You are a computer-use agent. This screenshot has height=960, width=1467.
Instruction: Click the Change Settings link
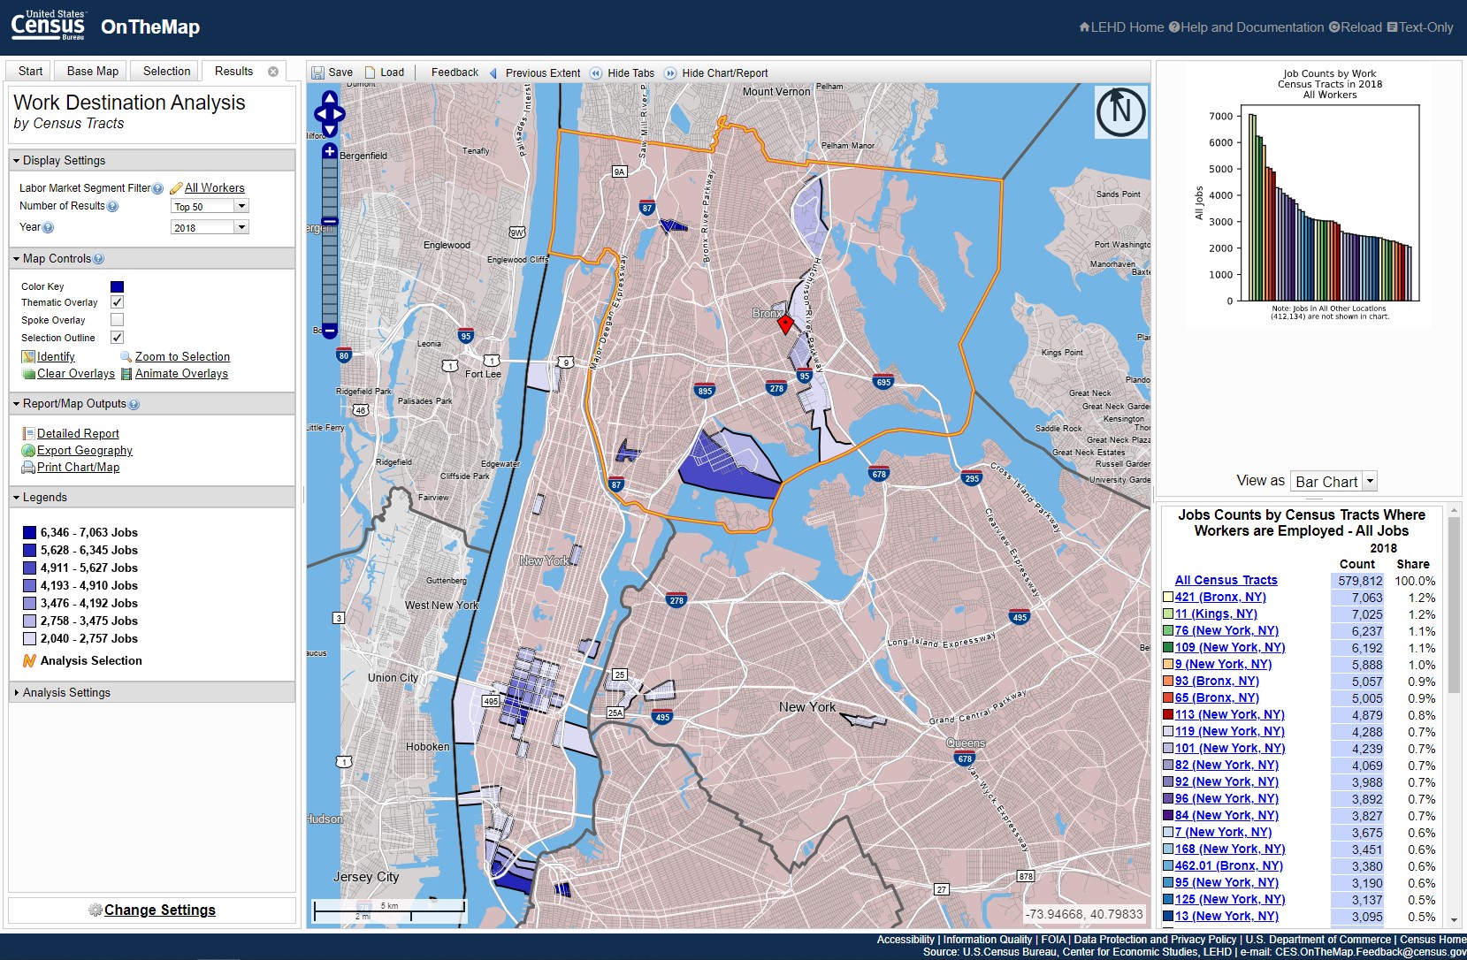click(x=160, y=910)
